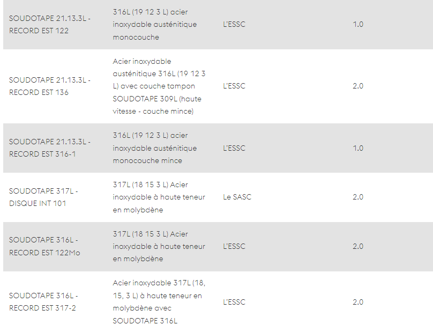The image size is (433, 332).
Task: Click 317L description in RECORD EST 122Mo row
Action: (159, 246)
